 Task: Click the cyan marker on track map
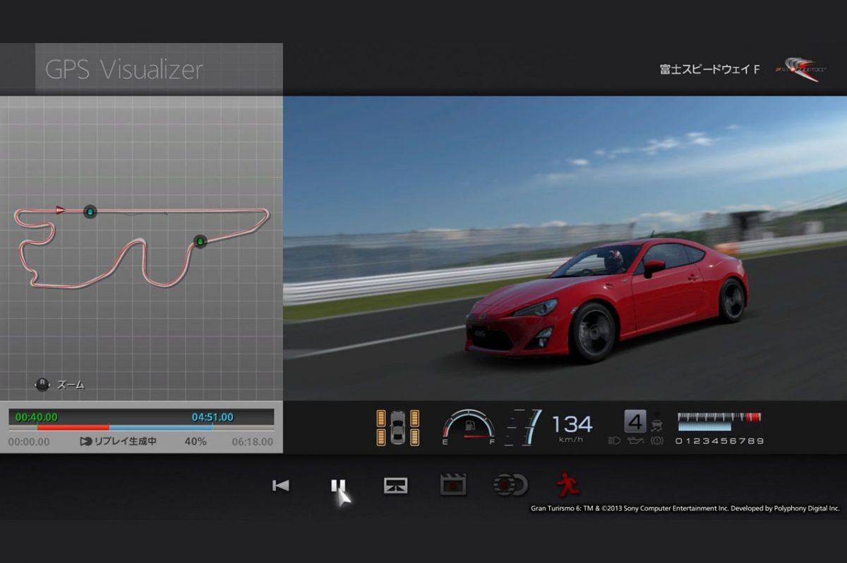tap(90, 211)
